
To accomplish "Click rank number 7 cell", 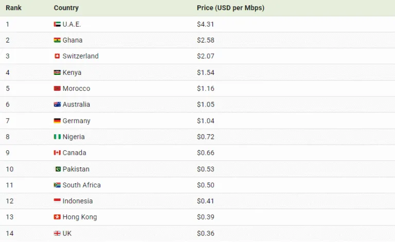I will point(8,121).
